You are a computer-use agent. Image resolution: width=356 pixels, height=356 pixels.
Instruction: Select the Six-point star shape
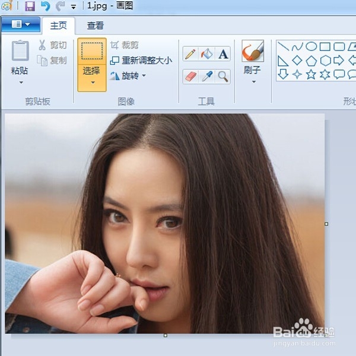point(325,75)
